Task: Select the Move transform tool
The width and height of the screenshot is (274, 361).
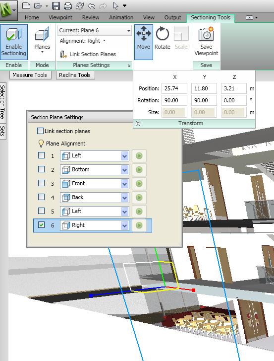Action: 144,42
